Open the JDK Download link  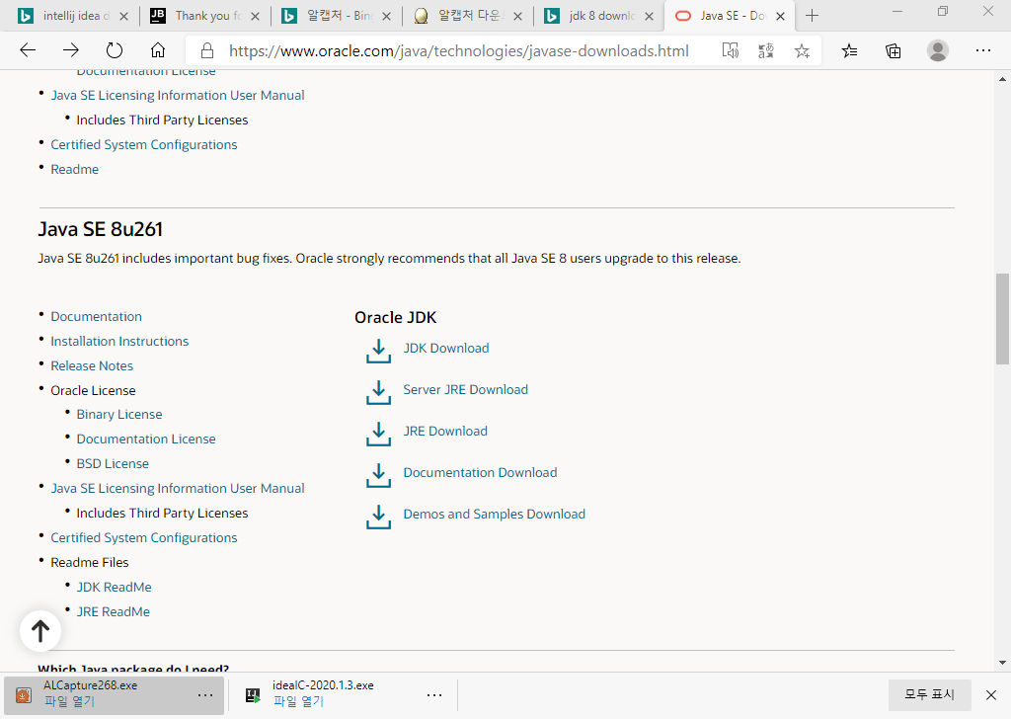(x=446, y=349)
